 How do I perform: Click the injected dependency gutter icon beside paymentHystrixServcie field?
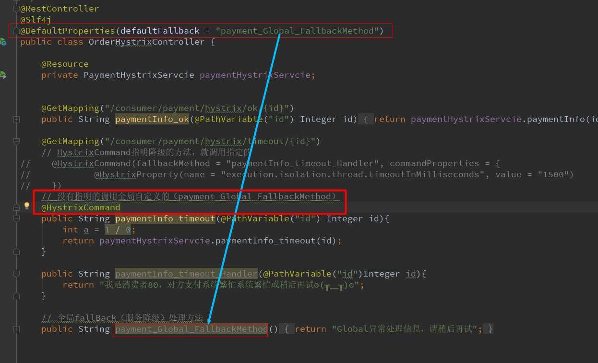tap(3, 75)
